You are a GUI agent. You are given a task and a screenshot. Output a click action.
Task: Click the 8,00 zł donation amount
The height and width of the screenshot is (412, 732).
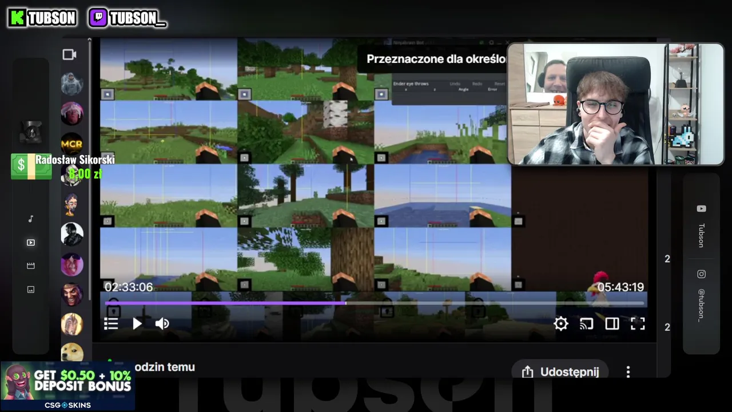click(85, 173)
